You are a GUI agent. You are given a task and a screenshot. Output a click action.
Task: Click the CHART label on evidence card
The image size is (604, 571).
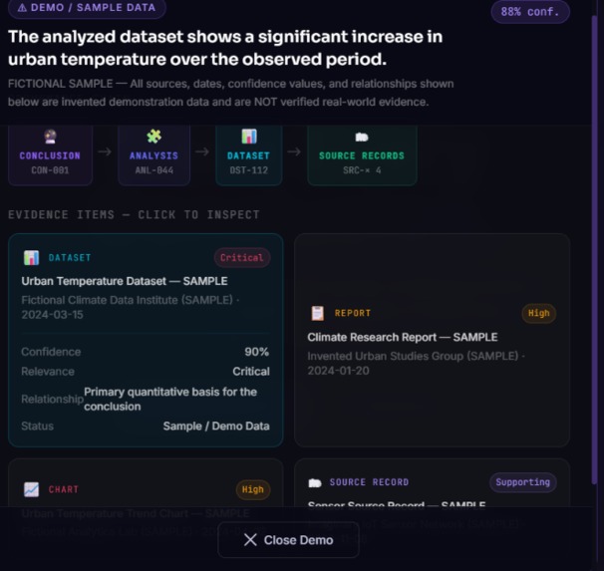tap(64, 489)
